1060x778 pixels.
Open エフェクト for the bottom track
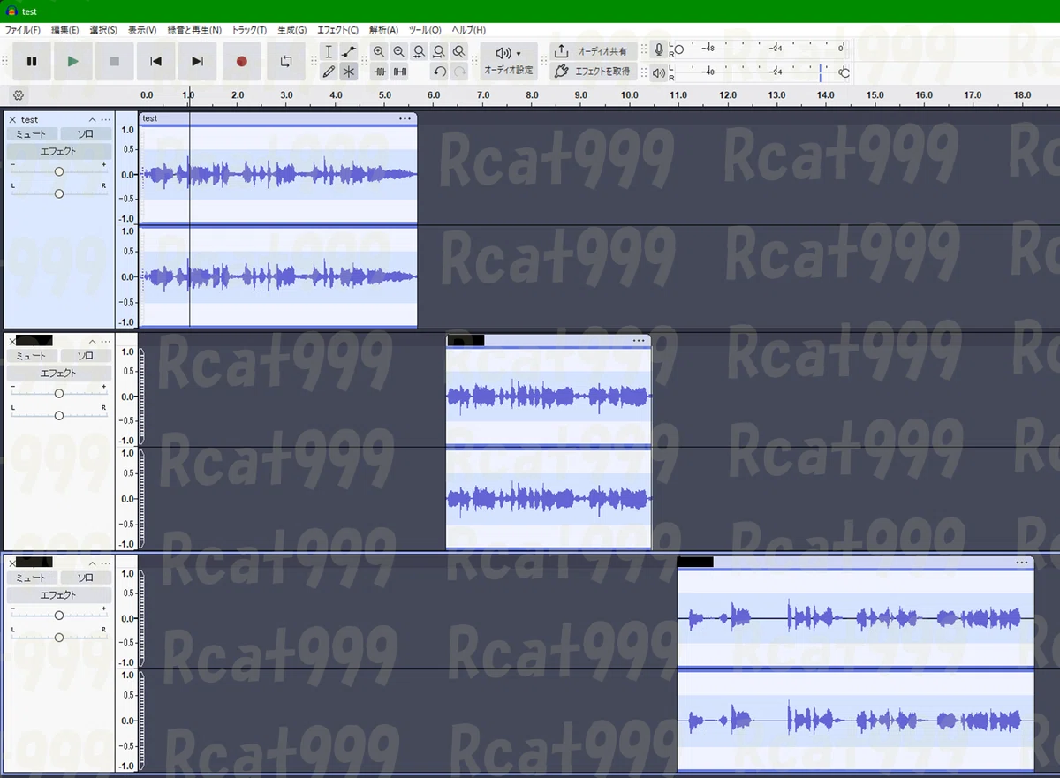(x=59, y=594)
